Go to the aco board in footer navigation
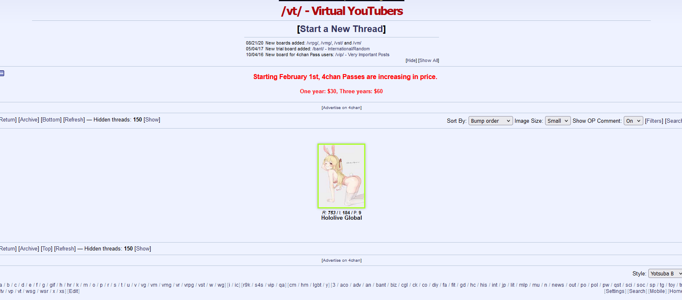Viewport: 682px width, 300px height. coord(344,285)
